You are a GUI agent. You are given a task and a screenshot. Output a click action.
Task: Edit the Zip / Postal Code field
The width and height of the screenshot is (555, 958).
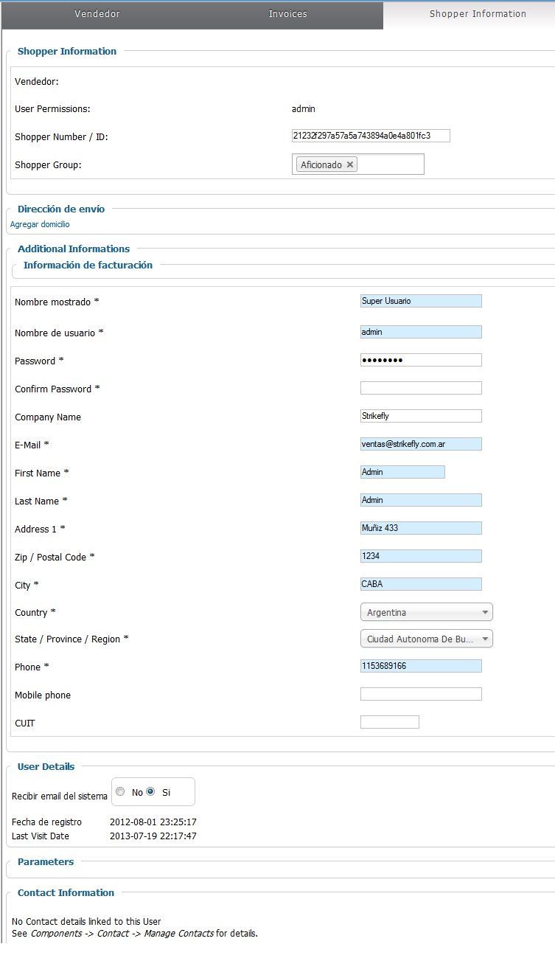[x=421, y=556]
